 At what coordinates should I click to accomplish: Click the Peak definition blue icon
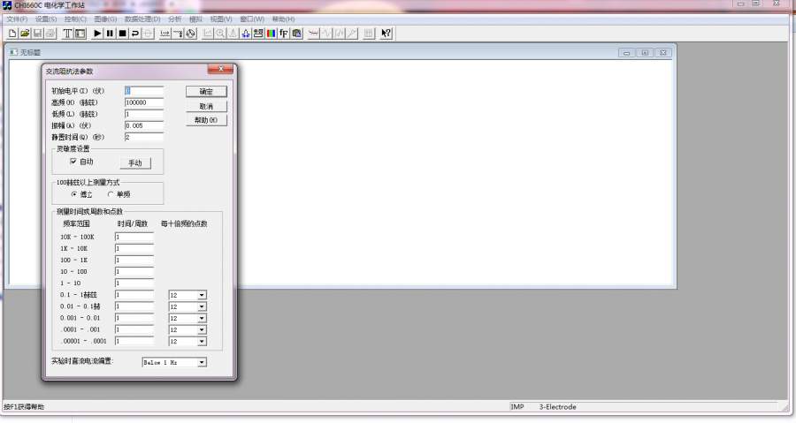point(246,34)
